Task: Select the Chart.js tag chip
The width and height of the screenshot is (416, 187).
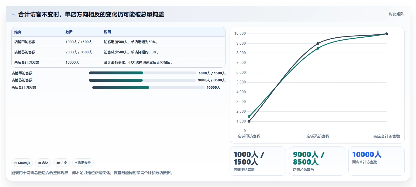Action: 22,163
